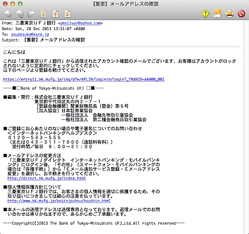249x234 pixels.
Task: Click the next unread message icon
Action: point(43,14)
